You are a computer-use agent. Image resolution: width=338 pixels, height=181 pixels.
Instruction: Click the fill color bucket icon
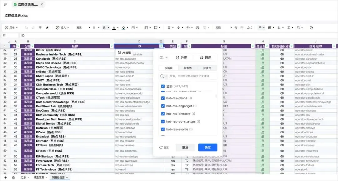tap(124, 28)
